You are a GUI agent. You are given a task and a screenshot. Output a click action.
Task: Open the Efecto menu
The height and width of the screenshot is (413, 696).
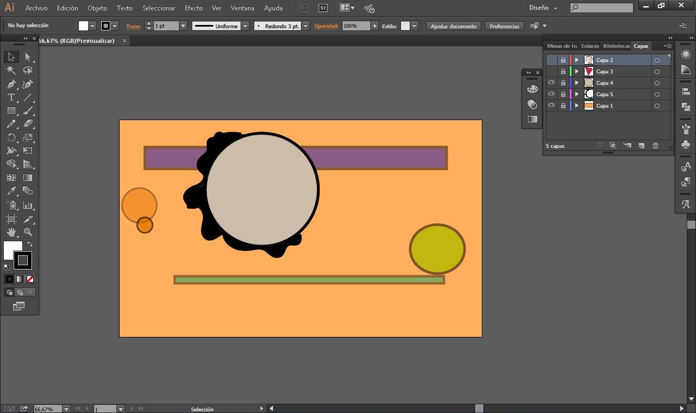pos(193,8)
